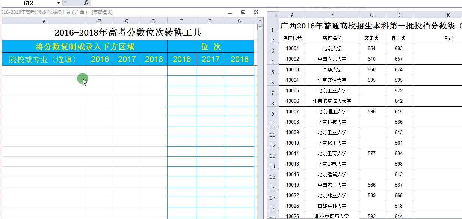Select column header B in the left sheet
The width and height of the screenshot is (462, 219).
click(100, 21)
